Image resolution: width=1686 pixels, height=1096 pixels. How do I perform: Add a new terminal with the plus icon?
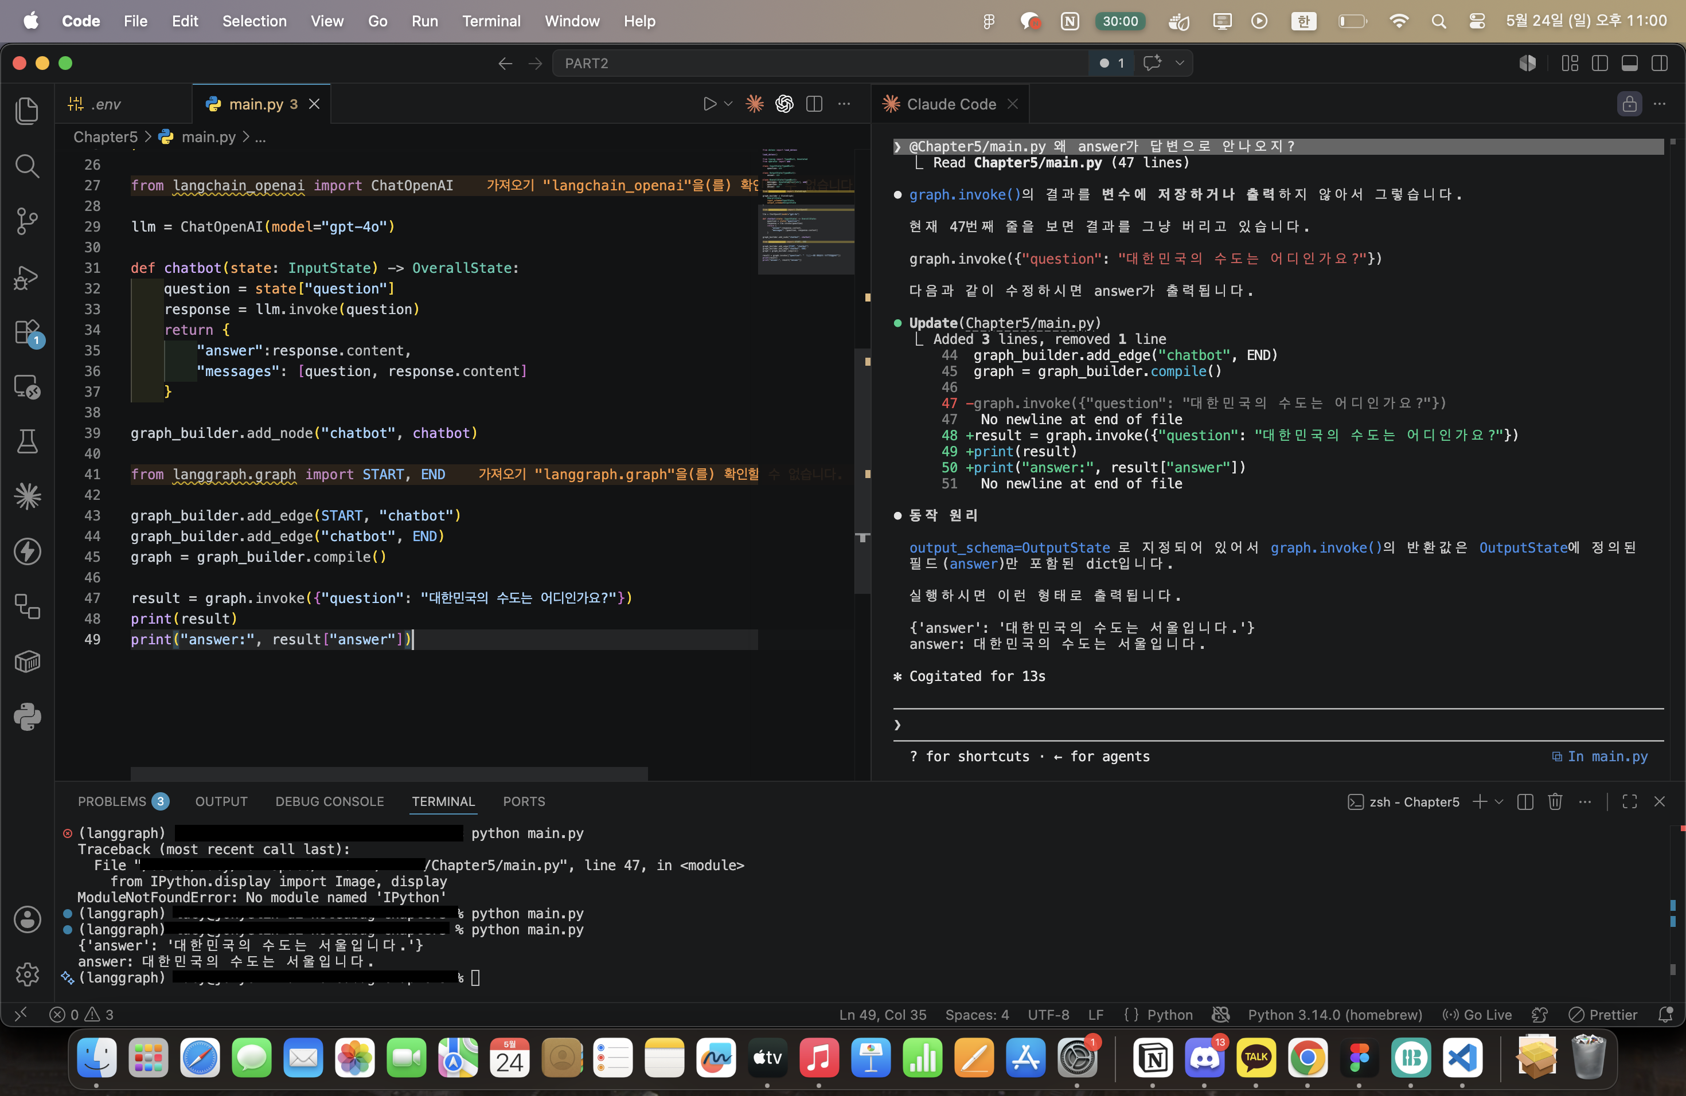click(1479, 801)
